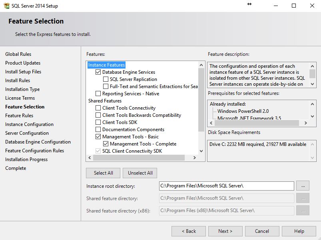Screen dimensions: 321x240
Task: Click the features list scroll right arrow
Action: click(195, 157)
